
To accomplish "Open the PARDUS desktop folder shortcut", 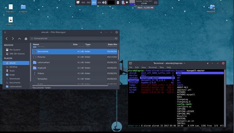I will tap(212, 9).
